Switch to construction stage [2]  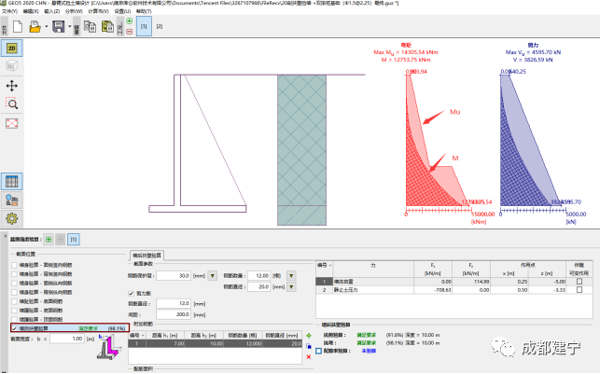160,26
